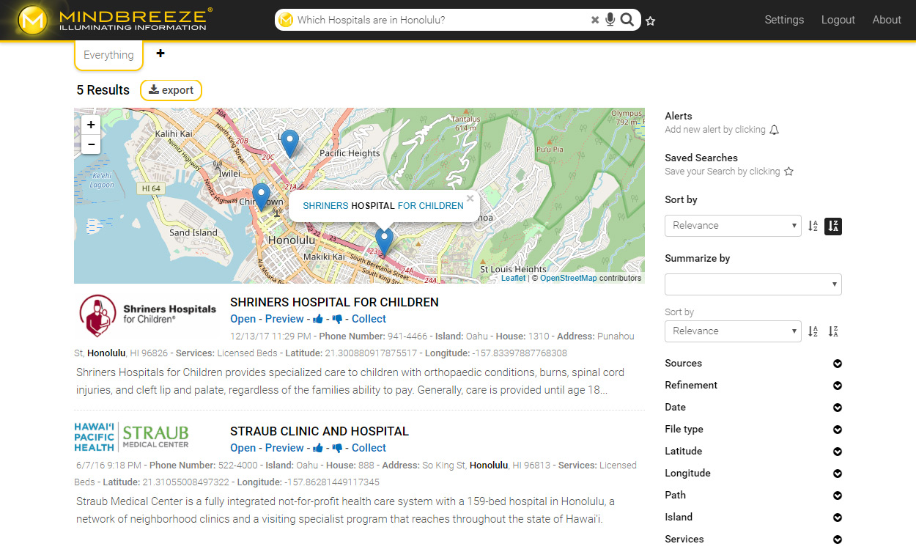This screenshot has height=552, width=916.
Task: Select the Everything tab
Action: 108,55
